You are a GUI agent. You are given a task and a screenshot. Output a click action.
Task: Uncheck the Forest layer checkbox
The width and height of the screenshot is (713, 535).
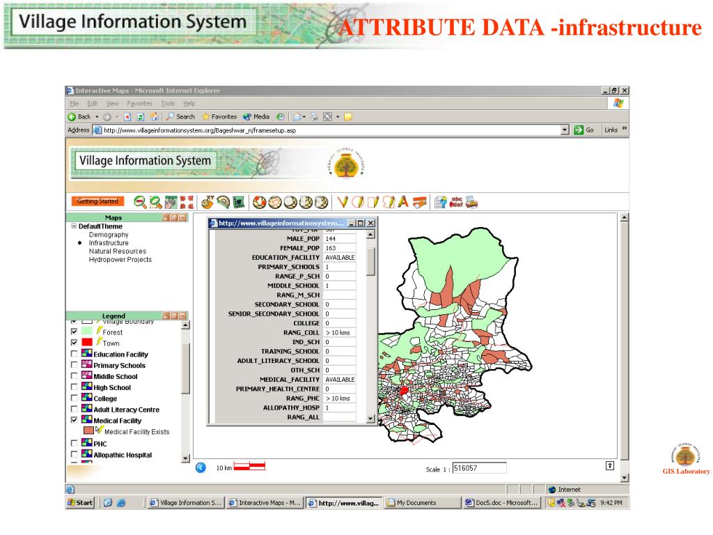74,332
